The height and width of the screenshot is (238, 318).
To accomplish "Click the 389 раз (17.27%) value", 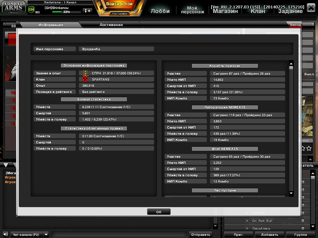I will tap(248, 175).
